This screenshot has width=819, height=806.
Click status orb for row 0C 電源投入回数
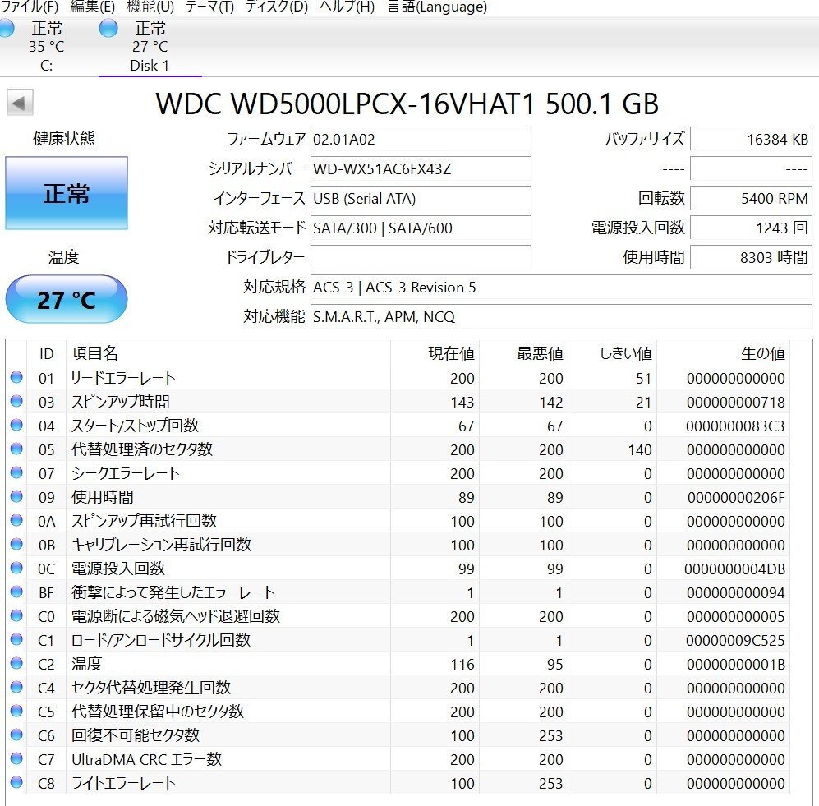[16, 568]
